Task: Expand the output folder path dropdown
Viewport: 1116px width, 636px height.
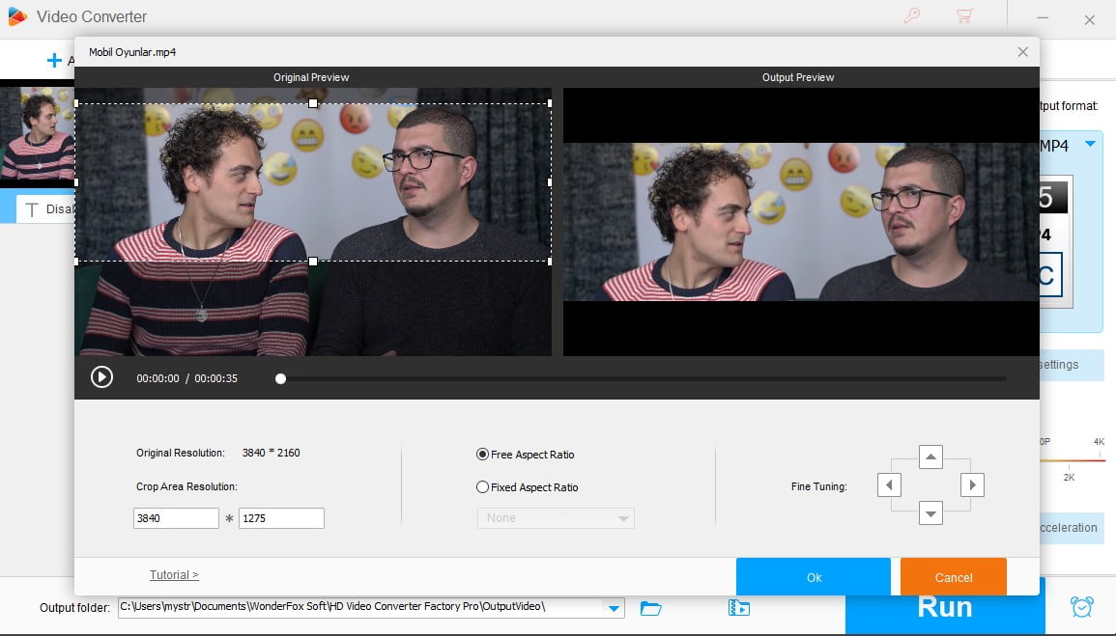Action: point(614,608)
